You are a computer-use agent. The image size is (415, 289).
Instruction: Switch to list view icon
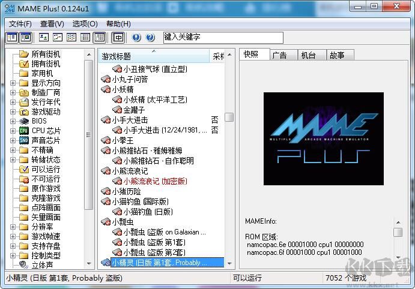71,37
